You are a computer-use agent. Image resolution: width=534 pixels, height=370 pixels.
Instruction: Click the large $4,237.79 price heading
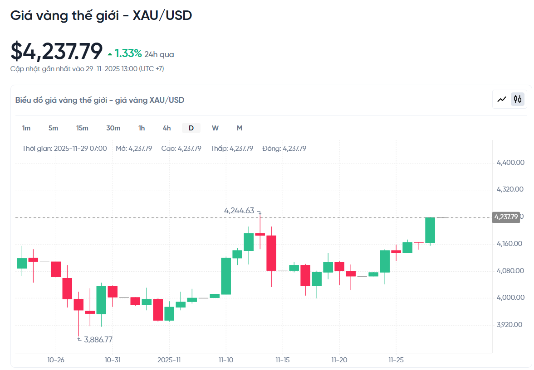(x=57, y=51)
